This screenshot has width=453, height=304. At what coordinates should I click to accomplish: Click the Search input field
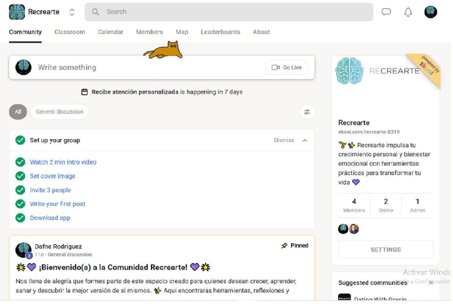pos(229,12)
